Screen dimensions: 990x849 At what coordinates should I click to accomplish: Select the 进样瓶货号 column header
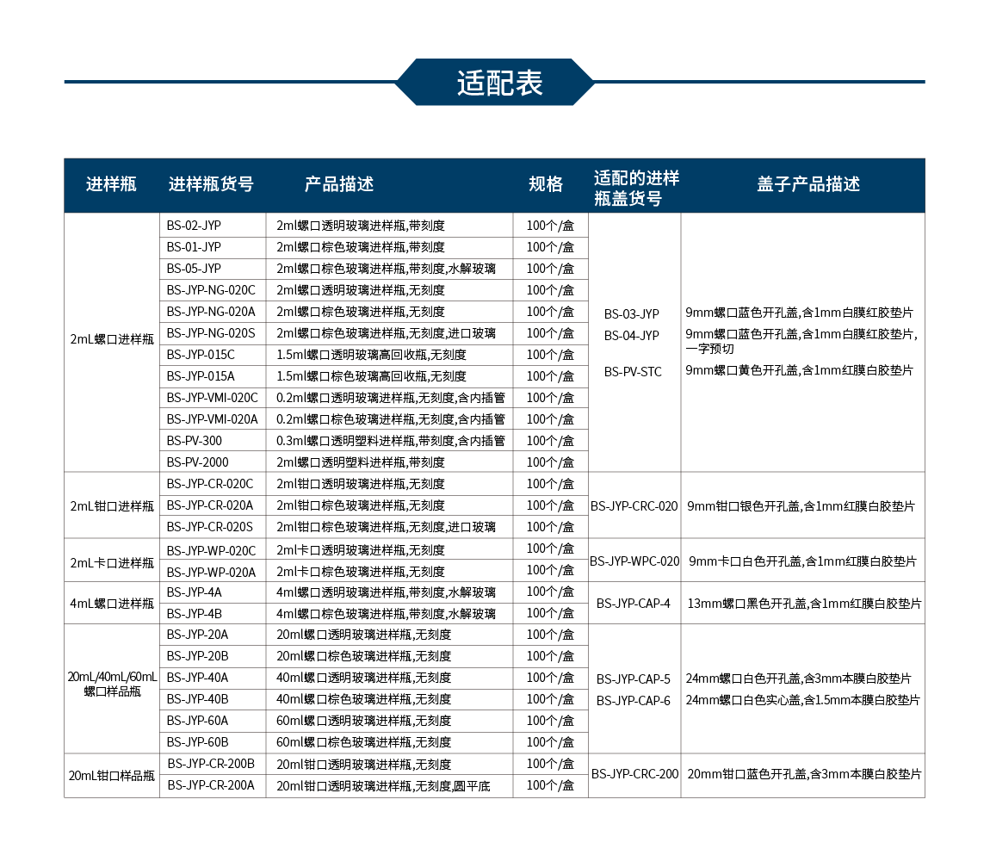pos(211,184)
